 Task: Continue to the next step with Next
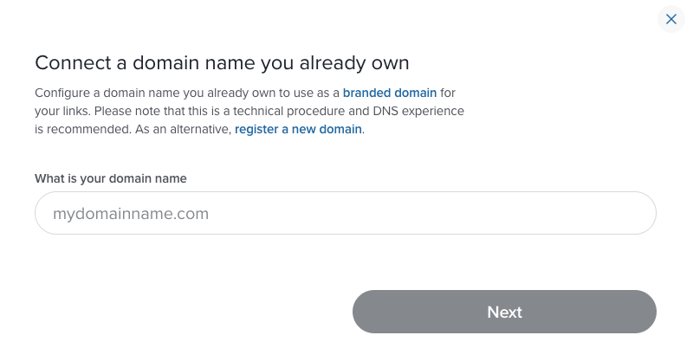[504, 312]
